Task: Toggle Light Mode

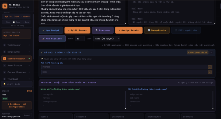Action: [17, 84]
